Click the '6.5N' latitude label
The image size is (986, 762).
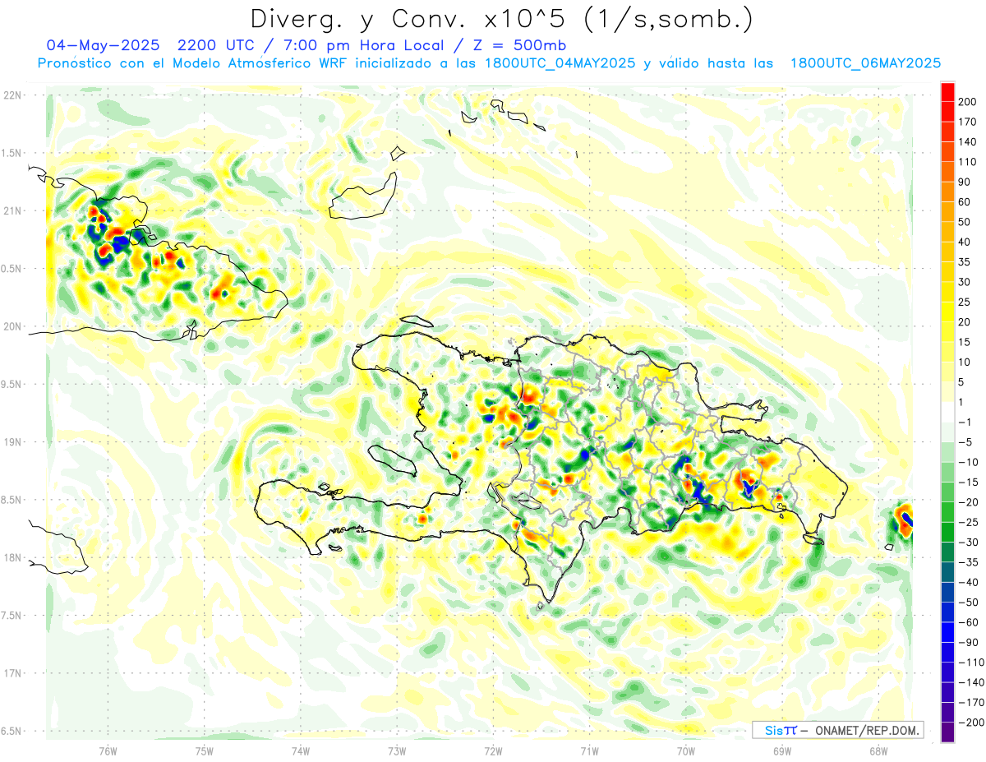(12, 732)
